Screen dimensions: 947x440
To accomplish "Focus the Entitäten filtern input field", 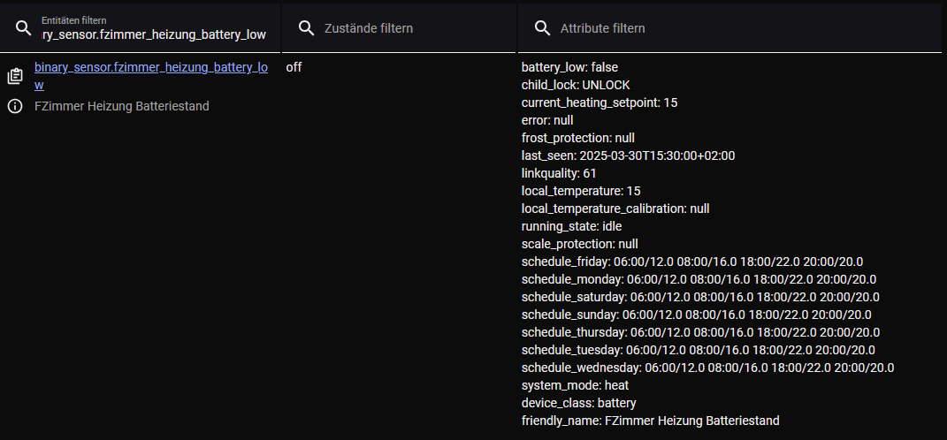I will tap(153, 34).
